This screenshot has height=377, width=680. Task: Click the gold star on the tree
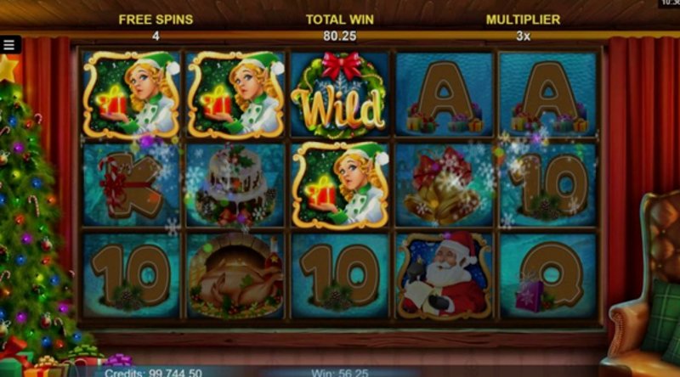click(x=8, y=69)
